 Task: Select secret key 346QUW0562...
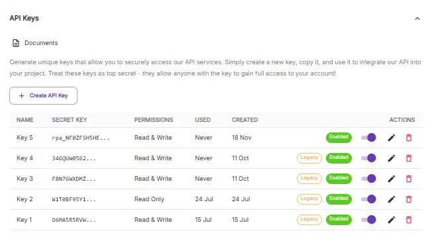pos(74,158)
